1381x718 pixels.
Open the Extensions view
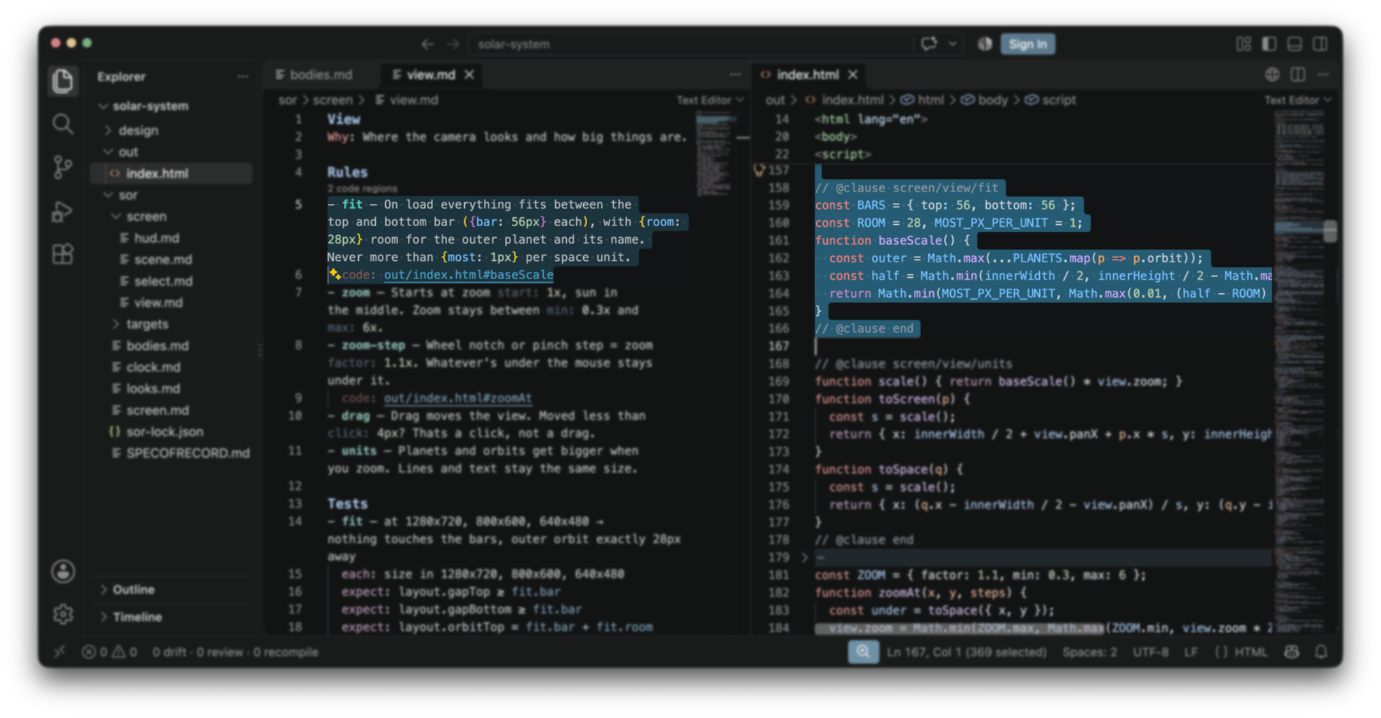[x=63, y=254]
